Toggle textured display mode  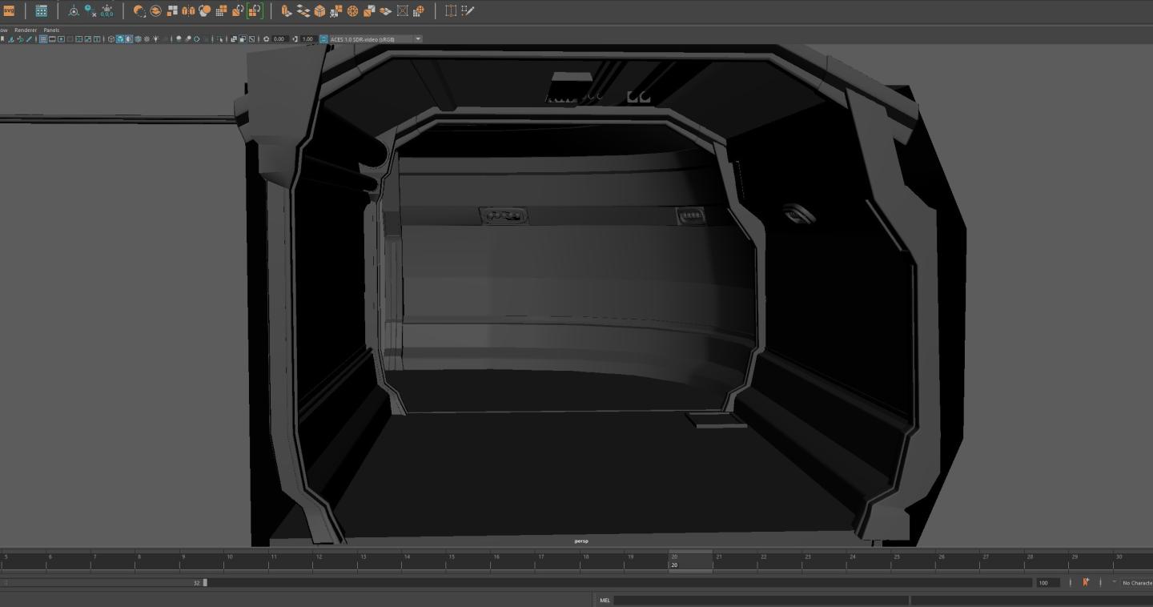click(147, 38)
